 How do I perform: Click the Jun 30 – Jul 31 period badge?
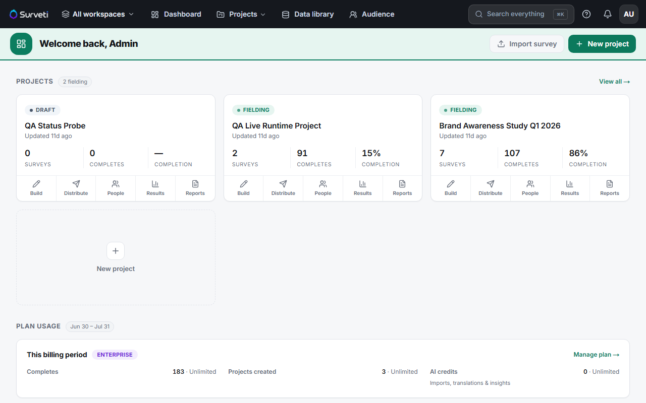tap(90, 326)
